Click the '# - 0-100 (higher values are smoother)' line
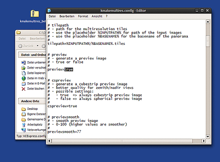Screen dimensions: 220x162 click(x=87, y=125)
